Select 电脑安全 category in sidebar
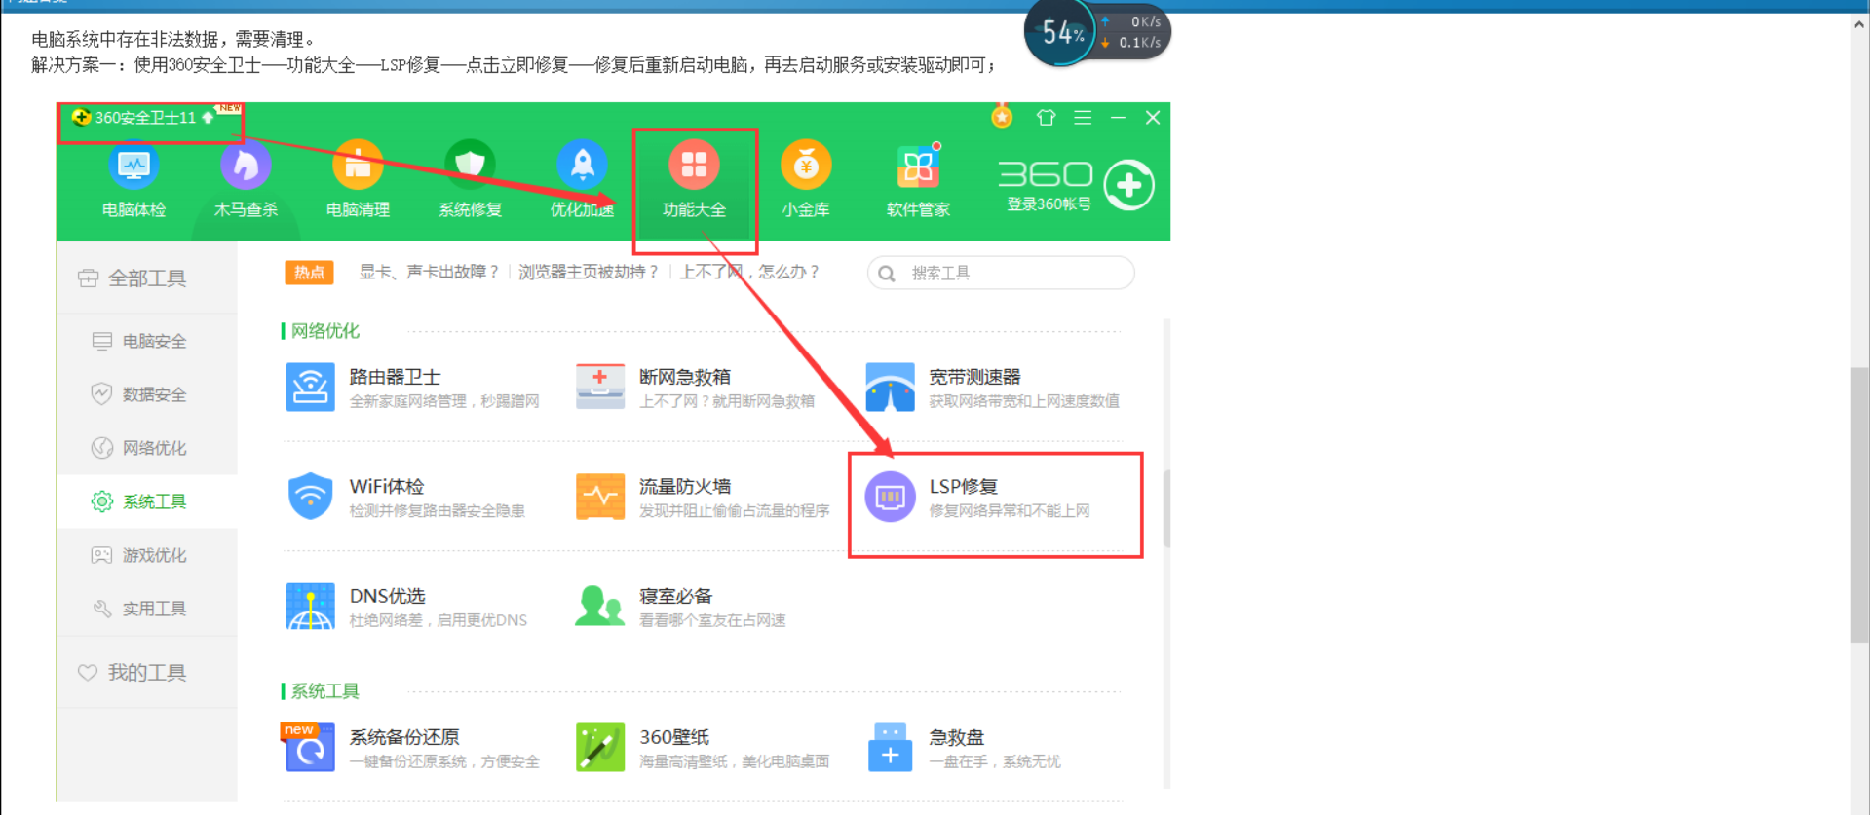 (x=147, y=341)
